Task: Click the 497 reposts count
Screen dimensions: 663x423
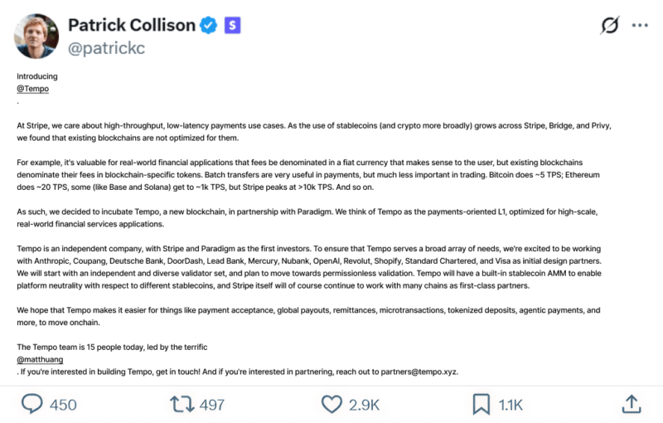Action: [x=212, y=405]
